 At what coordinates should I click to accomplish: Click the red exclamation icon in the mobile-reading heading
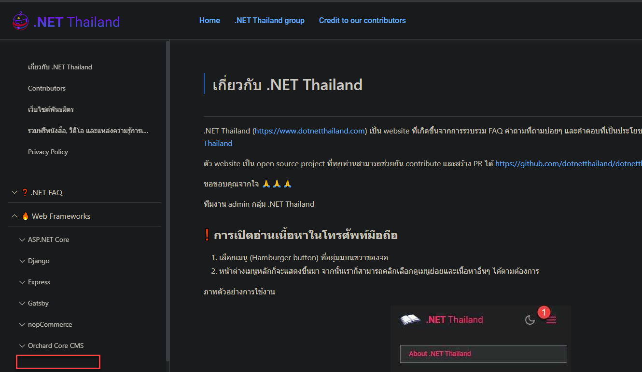(207, 235)
